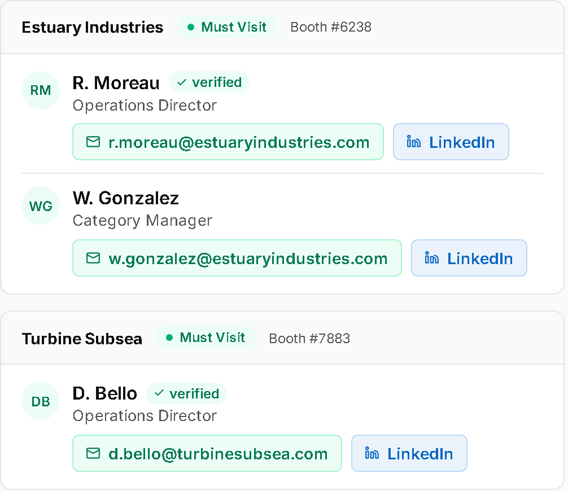Click the name R. Moreau
This screenshot has height=491, width=568.
(x=116, y=83)
